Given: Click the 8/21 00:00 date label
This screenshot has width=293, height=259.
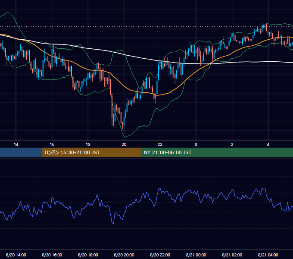Looking at the screenshot, I should tap(196, 255).
